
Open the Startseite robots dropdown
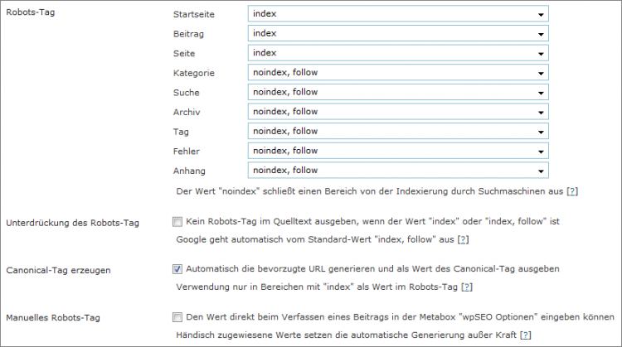(x=398, y=14)
